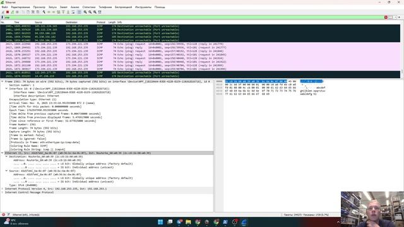The width and height of the screenshot is (404, 227).
Task: Click in the icmp display filter field
Action: pos(193,17)
